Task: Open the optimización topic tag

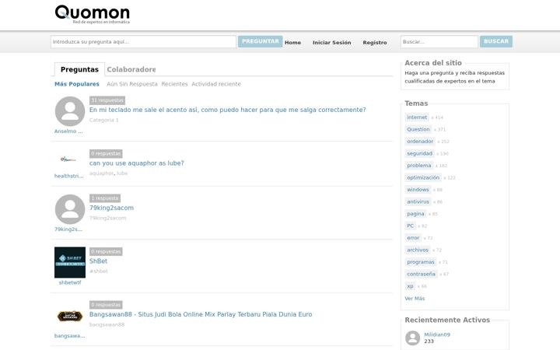Action: tap(423, 177)
